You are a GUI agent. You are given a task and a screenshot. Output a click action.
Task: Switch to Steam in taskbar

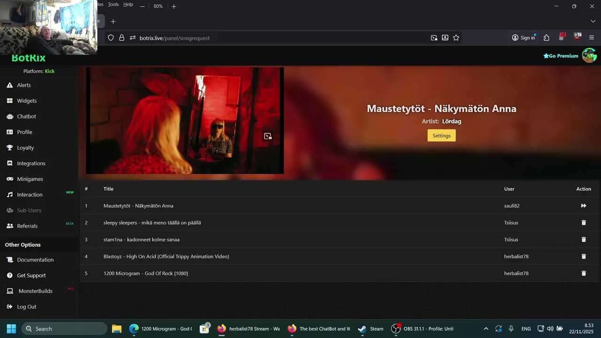coord(371,329)
